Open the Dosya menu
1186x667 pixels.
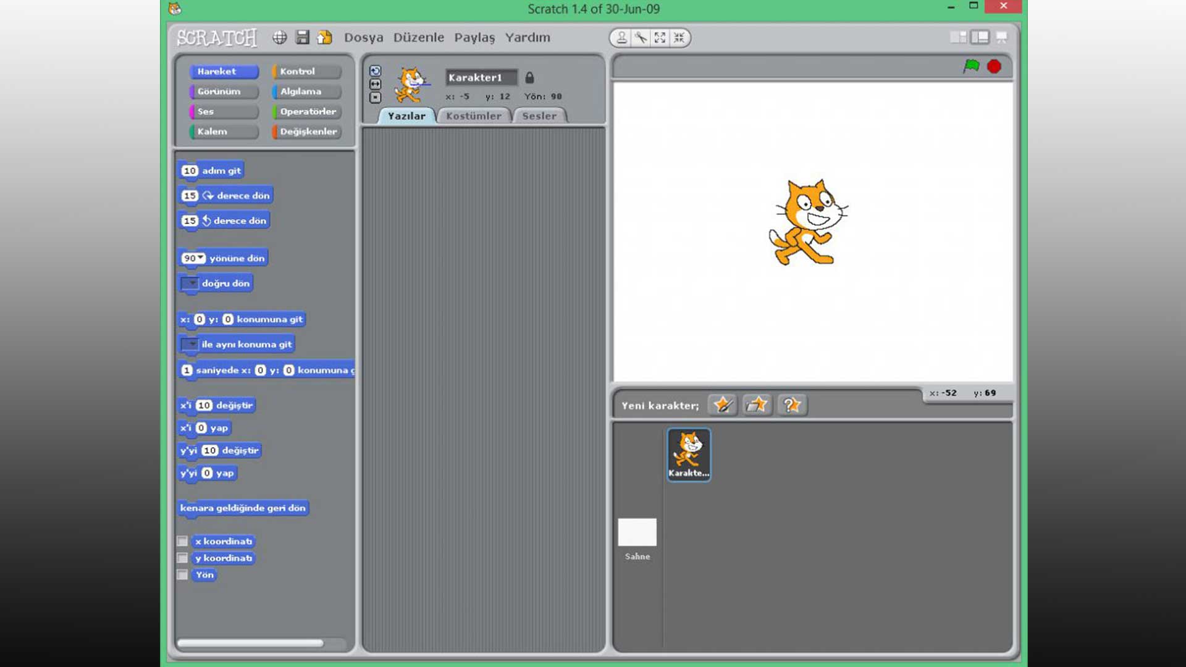[363, 38]
